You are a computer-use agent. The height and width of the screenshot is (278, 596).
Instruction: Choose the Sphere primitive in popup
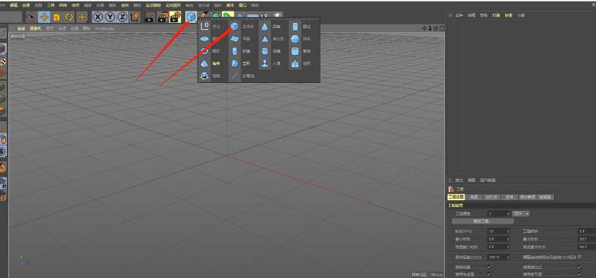pyautogui.click(x=295, y=39)
